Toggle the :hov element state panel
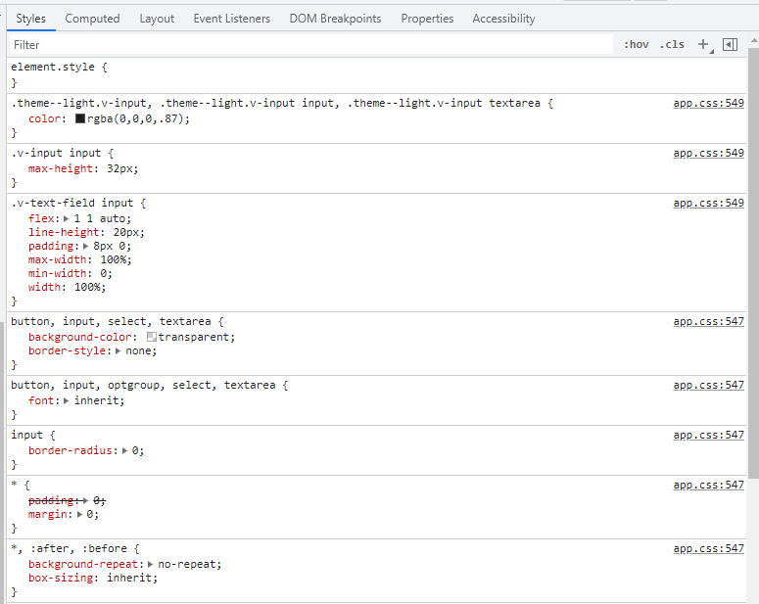Screen dimensions: 759x604 click(x=637, y=44)
